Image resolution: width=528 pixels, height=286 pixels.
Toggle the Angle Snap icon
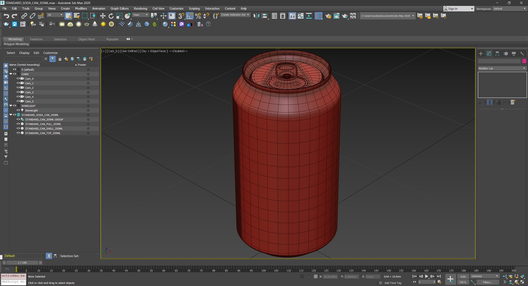click(x=190, y=16)
